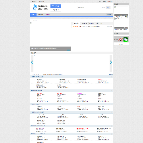Click the blue progress indicator on the slideshow caption
Screen dimensions: 143x143
(68, 50)
